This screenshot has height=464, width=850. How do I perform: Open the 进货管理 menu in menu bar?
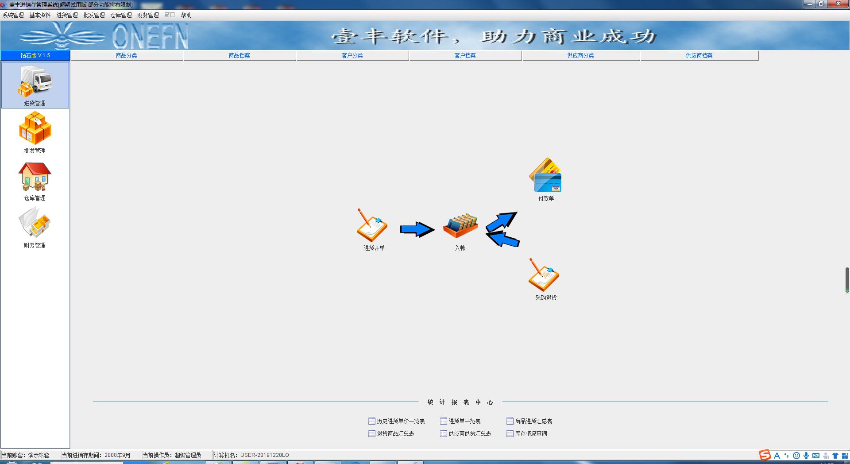[67, 15]
